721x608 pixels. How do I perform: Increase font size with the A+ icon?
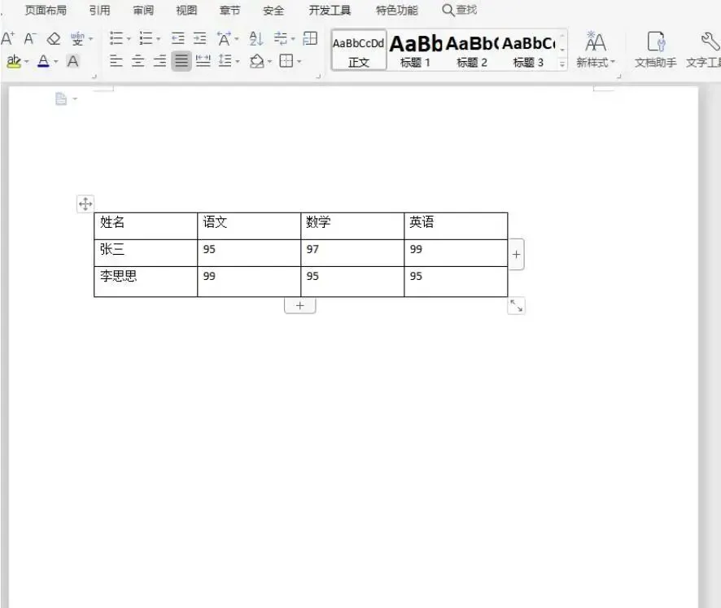[x=8, y=38]
